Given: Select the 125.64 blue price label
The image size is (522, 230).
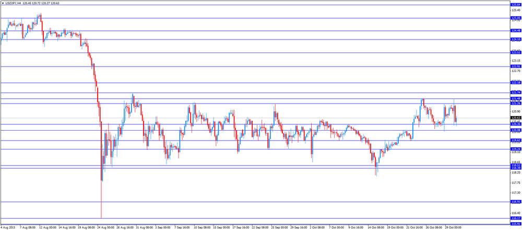Looking at the screenshot, I should point(516,5).
